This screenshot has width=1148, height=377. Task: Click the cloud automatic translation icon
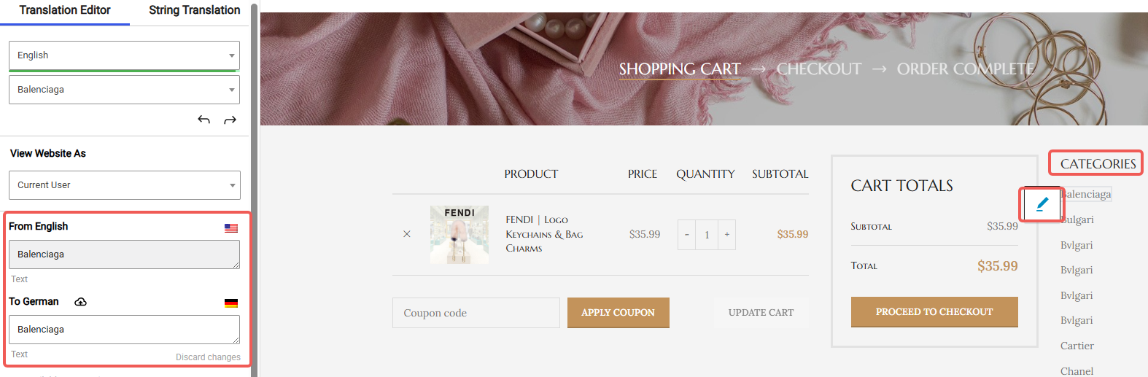pos(81,302)
